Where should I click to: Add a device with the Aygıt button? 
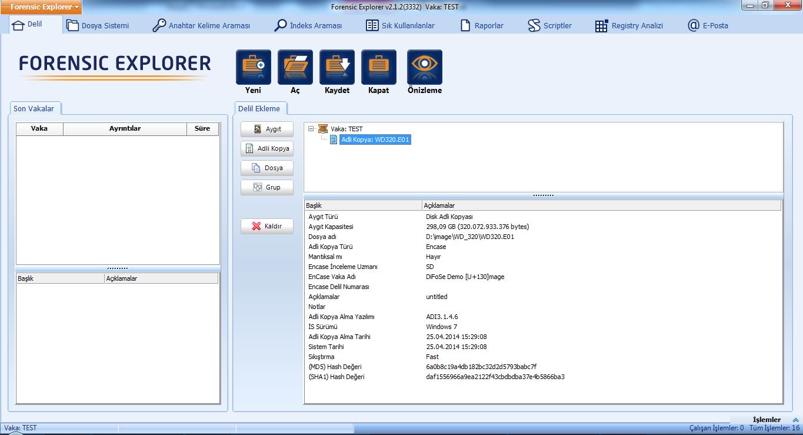[267, 129]
